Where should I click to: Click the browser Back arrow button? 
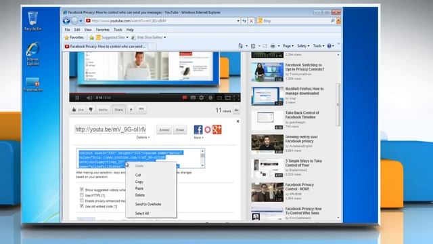pos(66,21)
